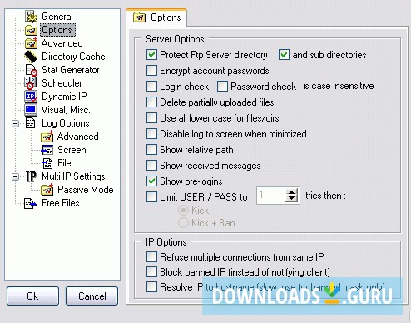Check Block banned IP option

click(151, 272)
